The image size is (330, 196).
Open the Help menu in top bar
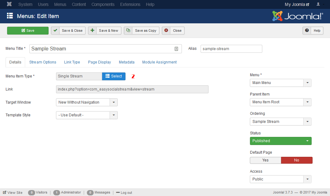click(x=150, y=4)
